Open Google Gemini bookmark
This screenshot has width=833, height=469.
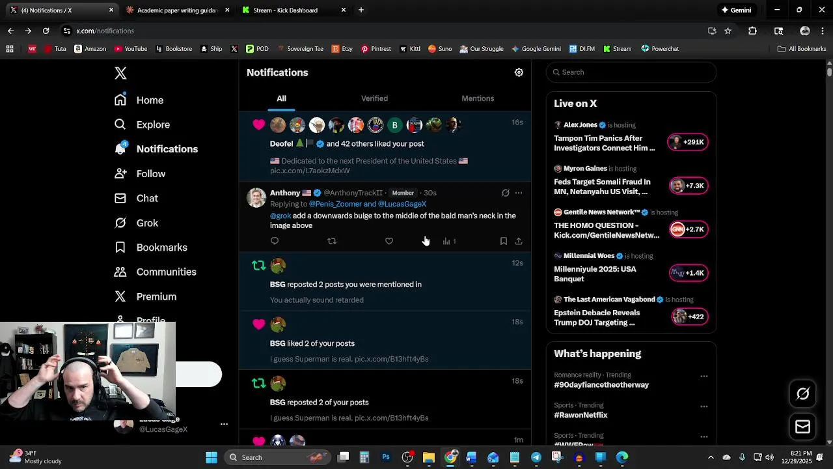(536, 49)
